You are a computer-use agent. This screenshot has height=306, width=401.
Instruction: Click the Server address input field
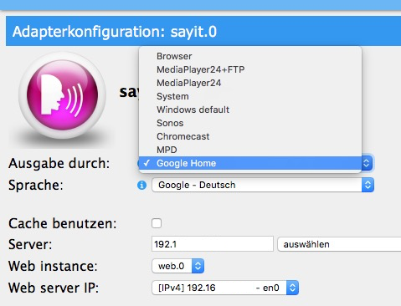[x=213, y=244]
